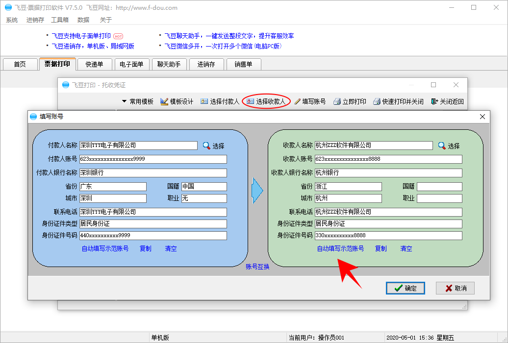Switch to the 电子面单 tab
Viewport: 508px width, 343px height.
point(131,64)
